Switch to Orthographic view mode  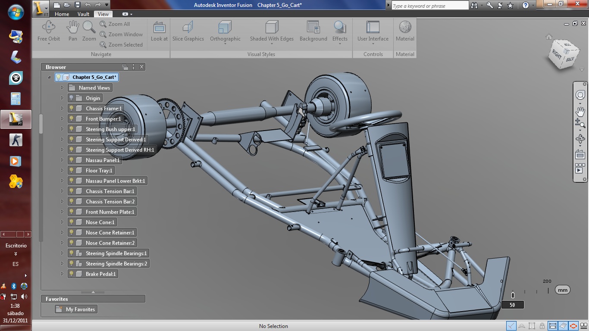(225, 30)
